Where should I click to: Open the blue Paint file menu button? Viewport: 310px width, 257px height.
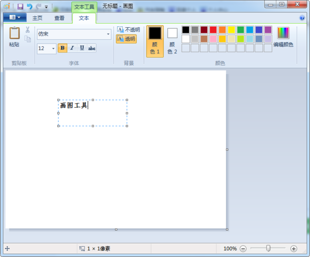[15, 18]
